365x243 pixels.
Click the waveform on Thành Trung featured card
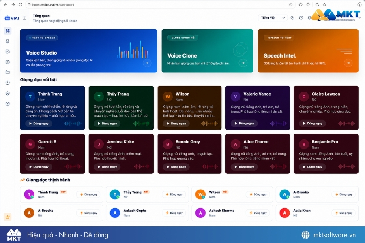tap(73, 124)
